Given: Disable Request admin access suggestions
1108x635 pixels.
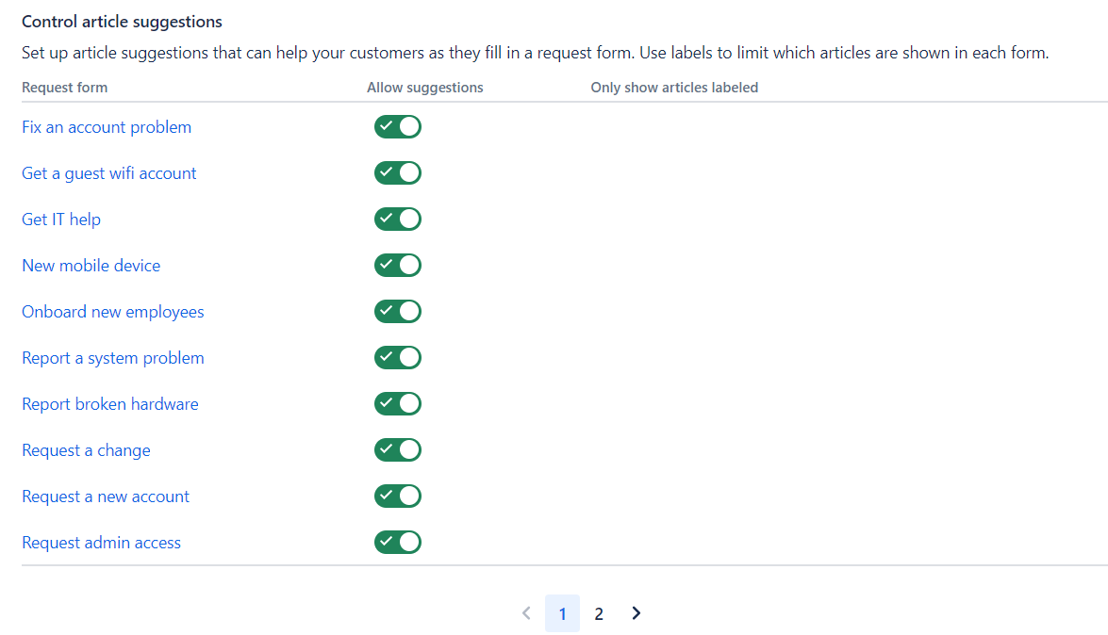Looking at the screenshot, I should 397,543.
